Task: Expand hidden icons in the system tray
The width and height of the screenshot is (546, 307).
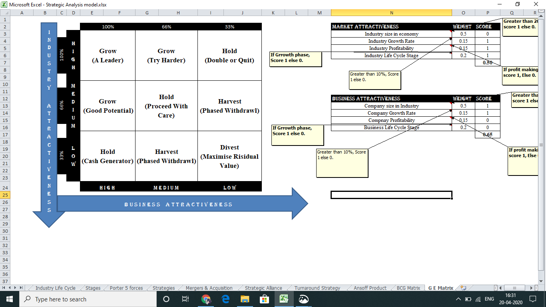Action: pyautogui.click(x=459, y=299)
